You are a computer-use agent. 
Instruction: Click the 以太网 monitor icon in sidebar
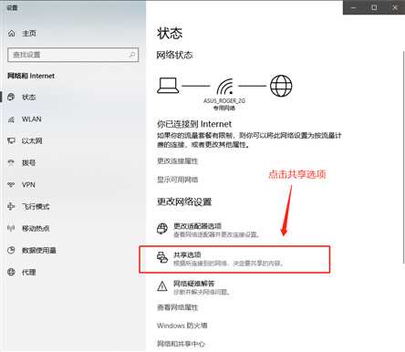[x=11, y=140]
